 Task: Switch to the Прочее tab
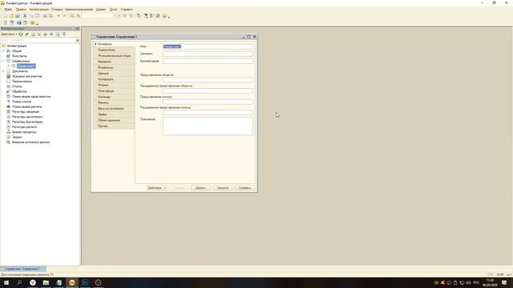(114, 126)
